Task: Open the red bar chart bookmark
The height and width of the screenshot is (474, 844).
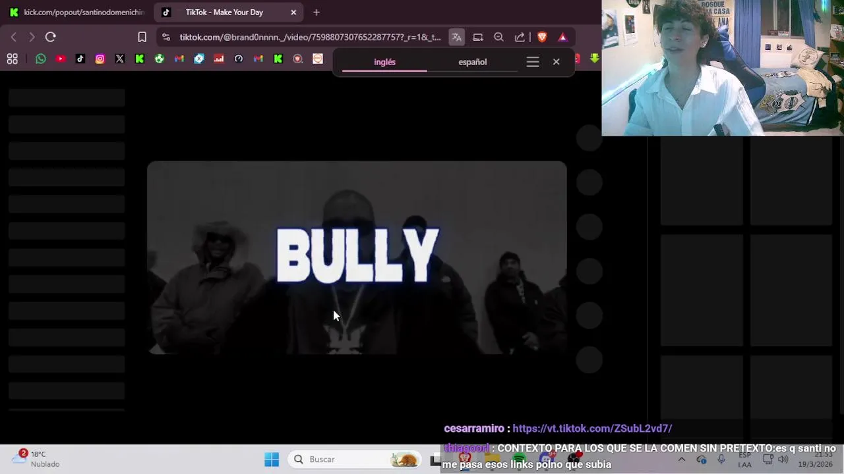Action: point(219,59)
